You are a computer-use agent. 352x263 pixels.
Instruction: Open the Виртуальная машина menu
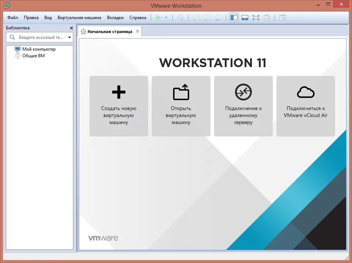pos(79,18)
